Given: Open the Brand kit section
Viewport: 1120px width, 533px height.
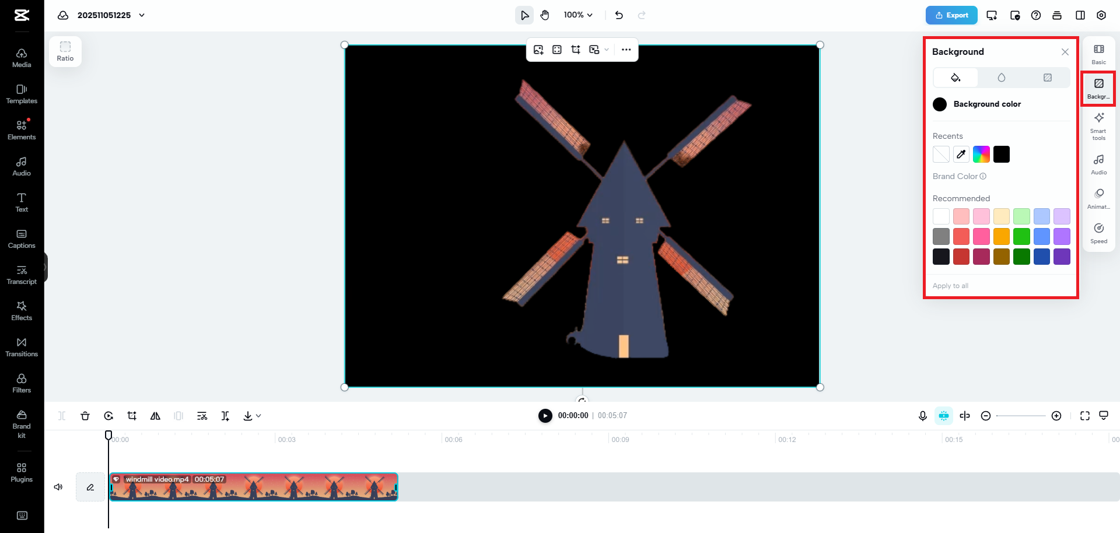Looking at the screenshot, I should point(22,424).
